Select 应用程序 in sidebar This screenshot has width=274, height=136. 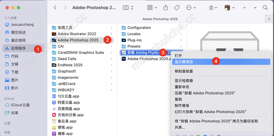tap(23, 48)
